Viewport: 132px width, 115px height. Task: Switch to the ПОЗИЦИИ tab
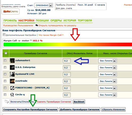pos(42,20)
